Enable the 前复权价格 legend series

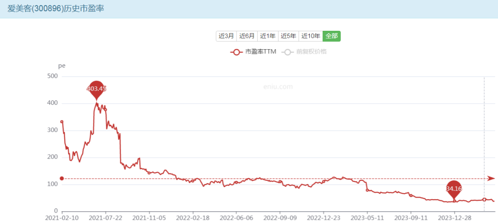(305, 52)
